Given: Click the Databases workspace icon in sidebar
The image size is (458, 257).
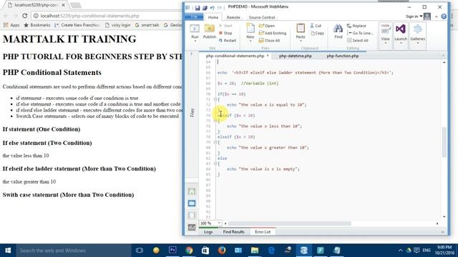Looking at the screenshot, I should (192, 215).
